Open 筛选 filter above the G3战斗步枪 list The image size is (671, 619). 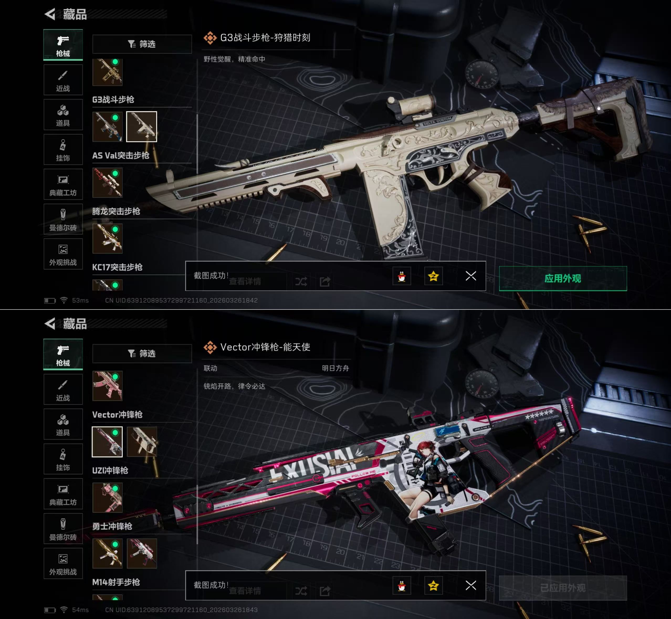[x=142, y=44]
